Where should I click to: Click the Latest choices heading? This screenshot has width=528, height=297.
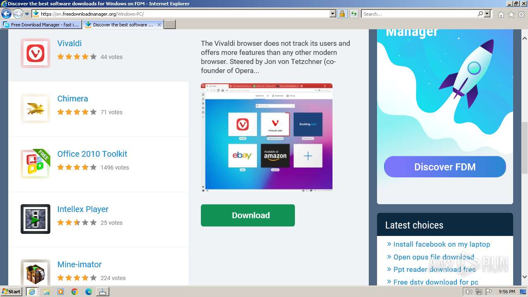pyautogui.click(x=414, y=225)
